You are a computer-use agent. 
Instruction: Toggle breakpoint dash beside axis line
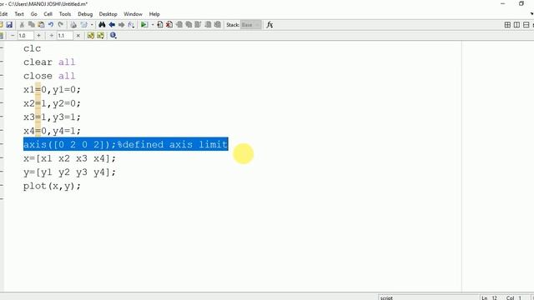[x=2, y=144]
